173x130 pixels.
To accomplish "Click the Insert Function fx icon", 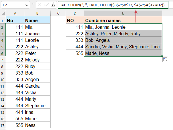I will pyautogui.click(x=53, y=5).
